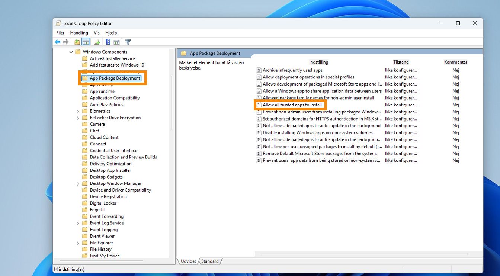Screen dimensions: 500x276
Task: Expand the Biometrics folder
Action: 78,111
